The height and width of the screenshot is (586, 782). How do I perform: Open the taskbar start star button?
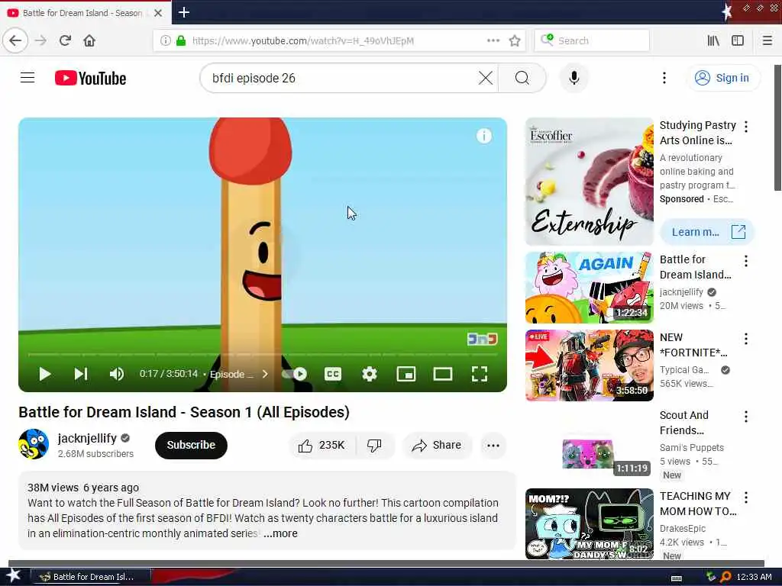[12, 576]
